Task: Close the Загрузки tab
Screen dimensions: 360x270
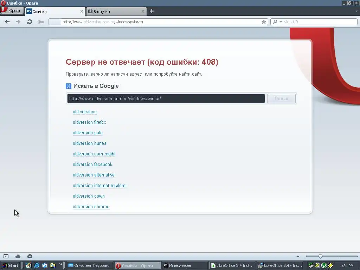Action: 143,11
